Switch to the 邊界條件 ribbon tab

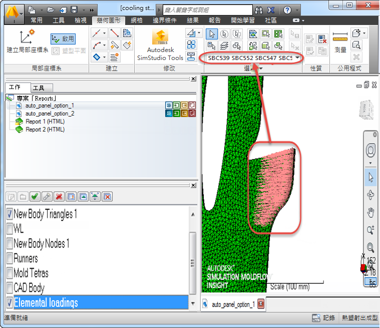pyautogui.click(x=165, y=20)
